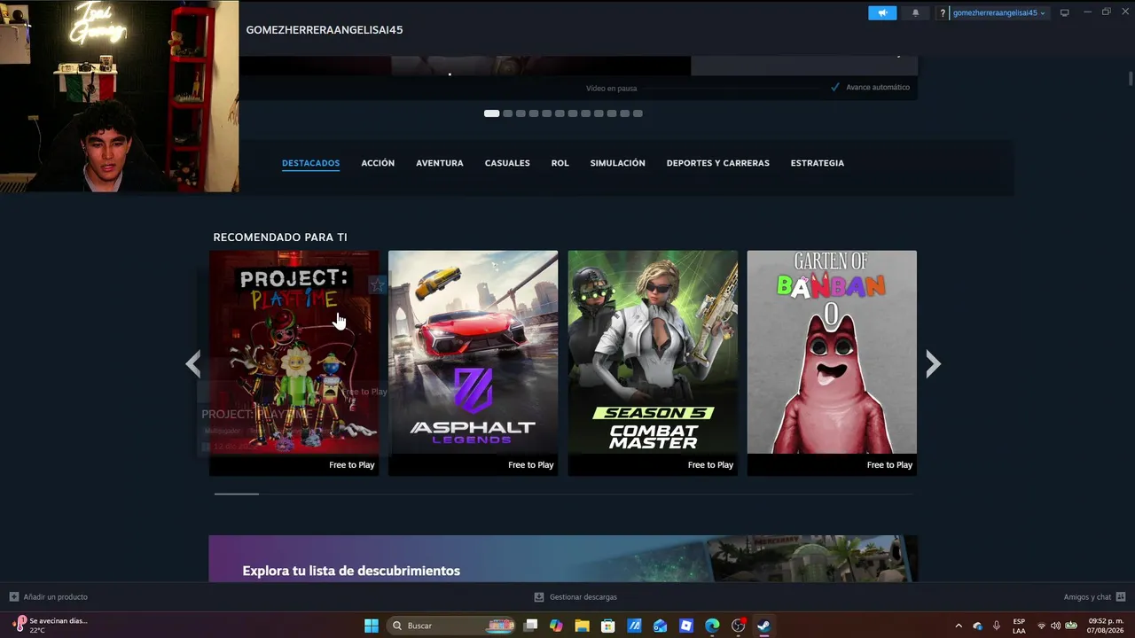The width and height of the screenshot is (1135, 638).
Task: Select the first carousel page indicator
Action: pos(491,113)
